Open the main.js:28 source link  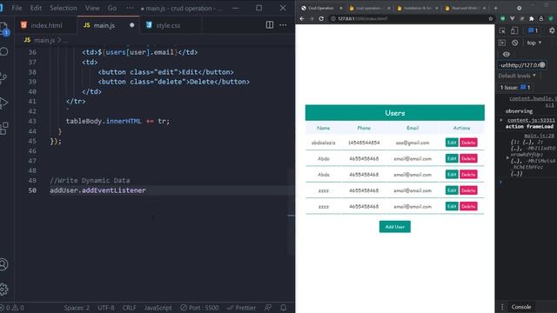click(539, 136)
